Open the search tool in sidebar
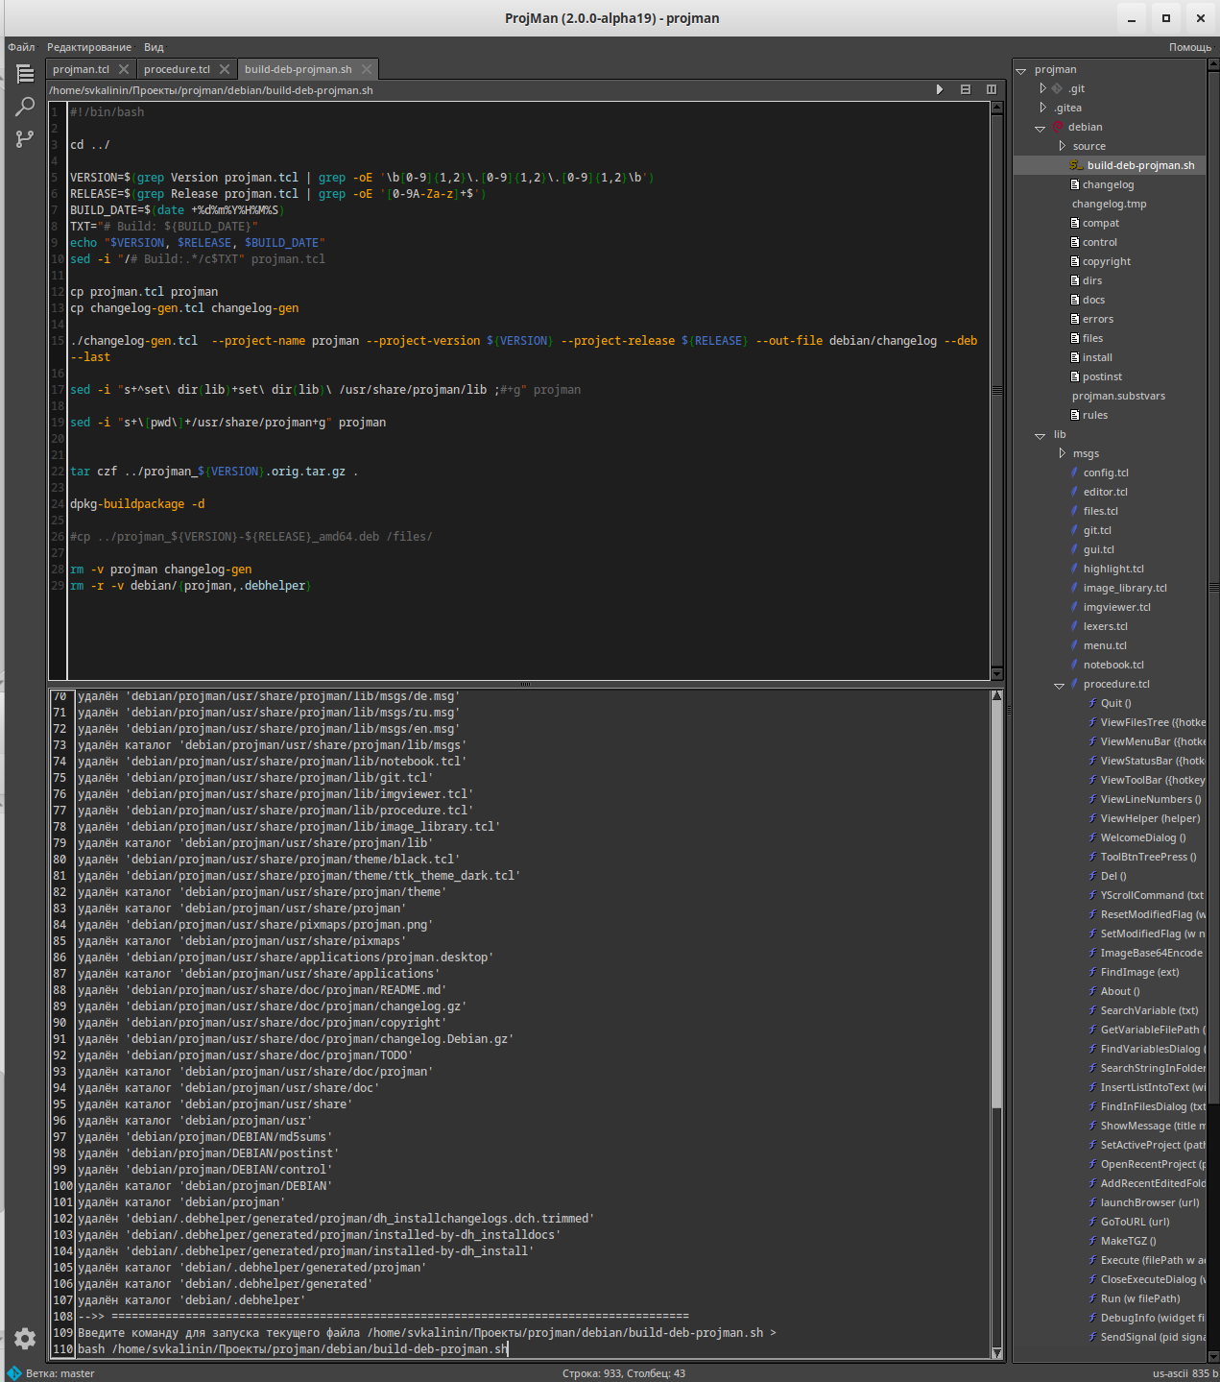Screen dimensions: 1220x1382 [24, 106]
